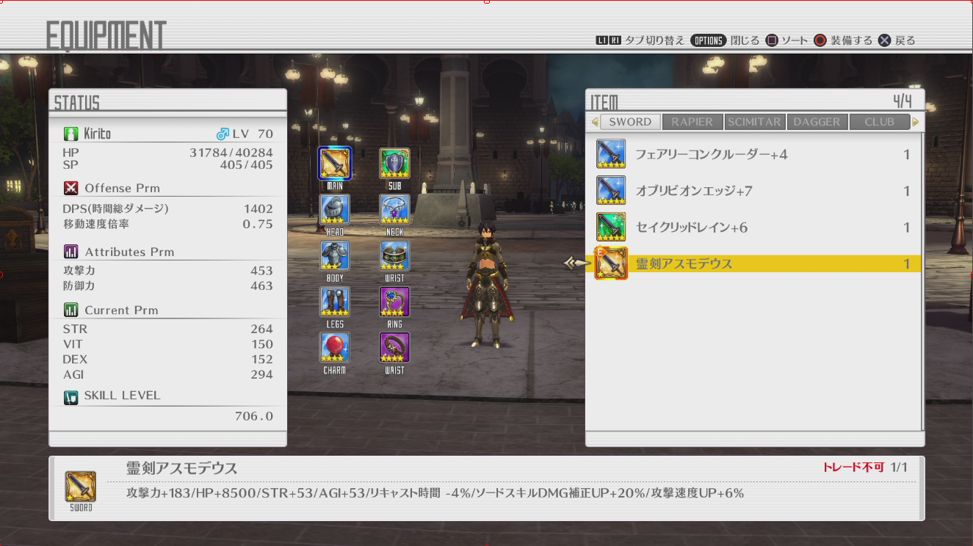Select the WRIST bracelet equipment slot
Viewport: 973px width, 546px height.
[394, 256]
